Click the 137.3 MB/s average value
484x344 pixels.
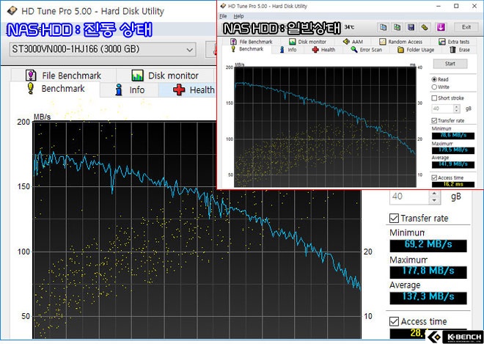pyautogui.click(x=428, y=298)
